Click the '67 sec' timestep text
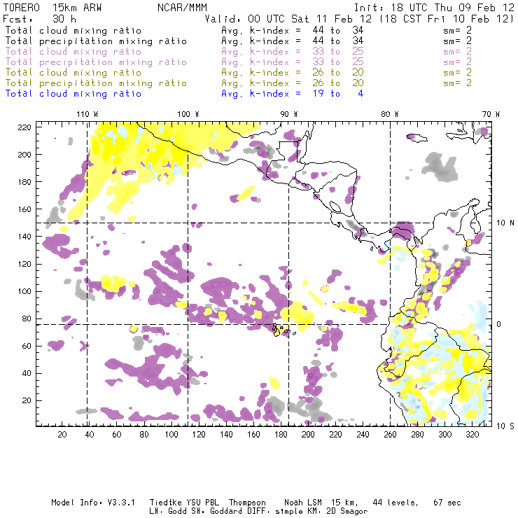 click(x=447, y=503)
